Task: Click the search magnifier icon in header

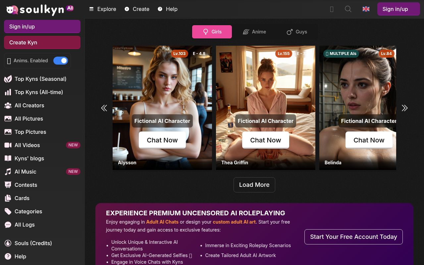Action: (x=348, y=9)
